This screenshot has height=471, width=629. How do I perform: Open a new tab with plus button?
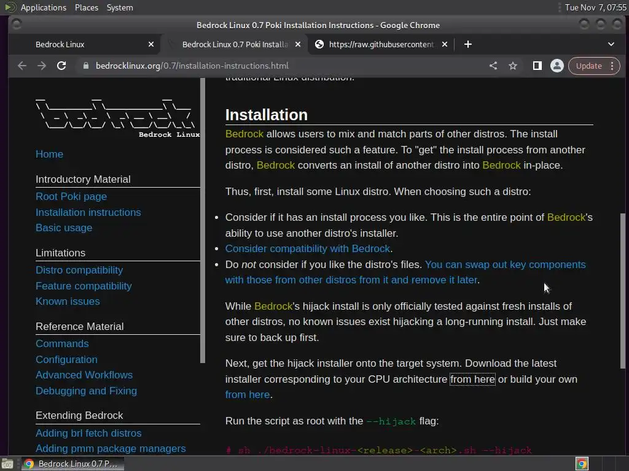pos(467,44)
